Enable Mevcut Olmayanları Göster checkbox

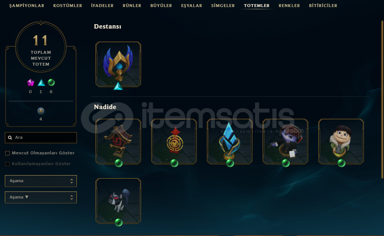click(7, 153)
